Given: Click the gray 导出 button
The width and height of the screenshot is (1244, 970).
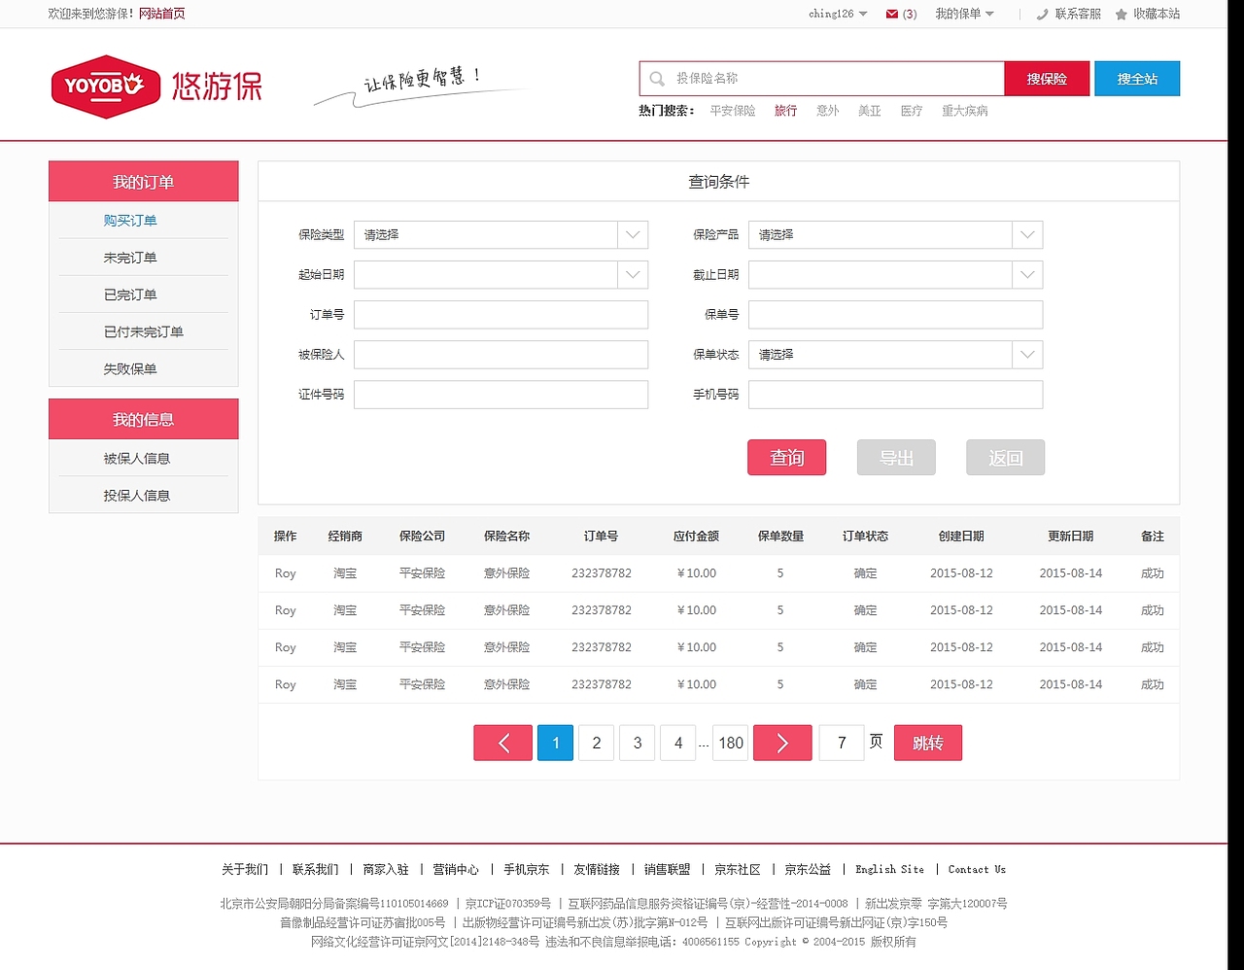Looking at the screenshot, I should [x=896, y=458].
